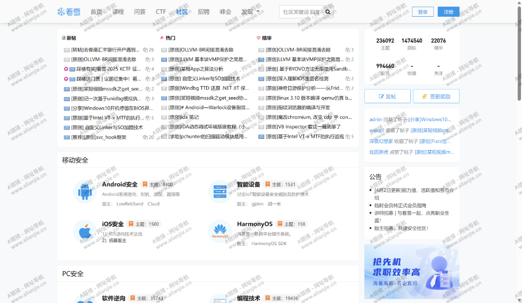
Task: Click envelope icon beside svc_hook框架 post
Action: 67,137
